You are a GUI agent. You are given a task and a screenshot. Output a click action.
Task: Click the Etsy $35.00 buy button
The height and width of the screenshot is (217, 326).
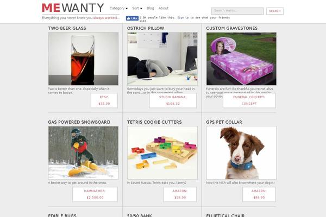click(104, 100)
